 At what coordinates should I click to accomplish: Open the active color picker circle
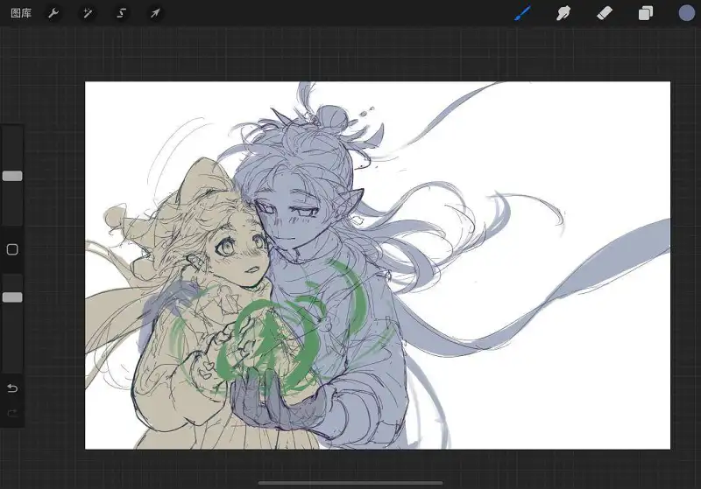click(687, 13)
